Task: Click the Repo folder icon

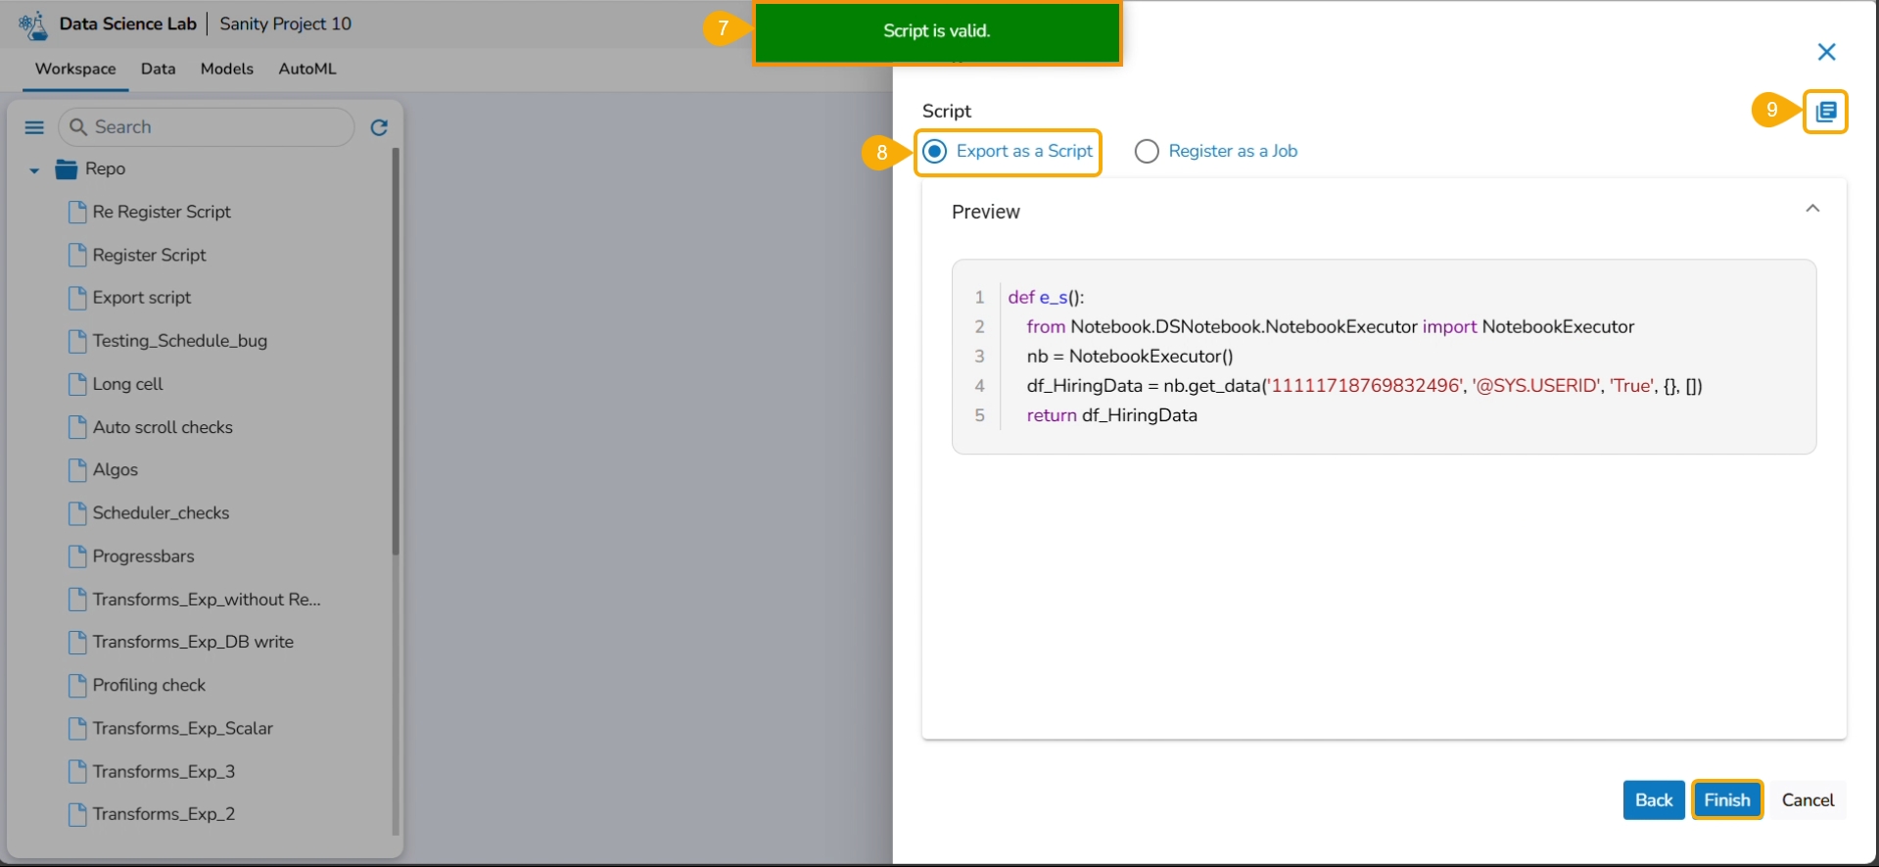Action: [67, 169]
